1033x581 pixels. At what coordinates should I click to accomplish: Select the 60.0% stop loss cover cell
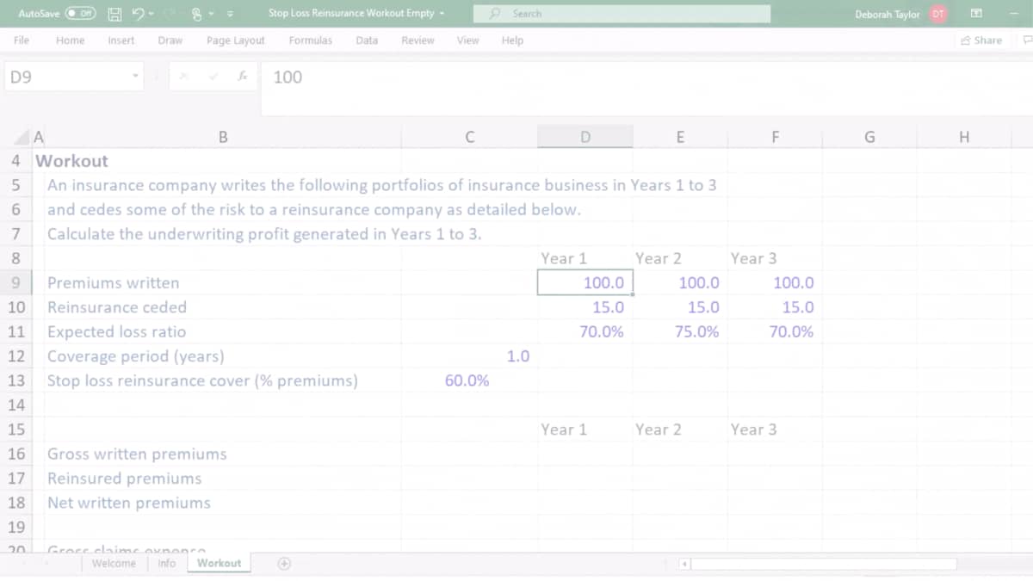(467, 380)
